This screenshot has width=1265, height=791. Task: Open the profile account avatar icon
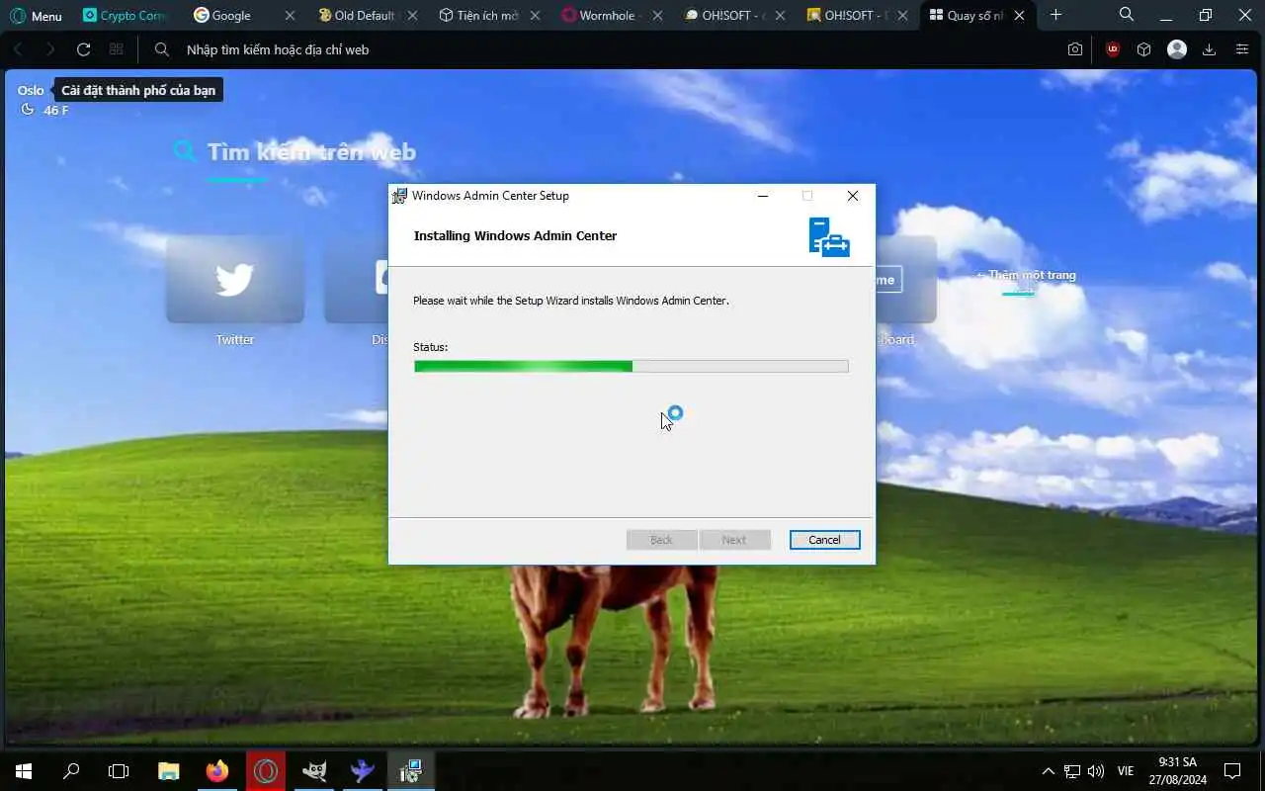[x=1177, y=49]
